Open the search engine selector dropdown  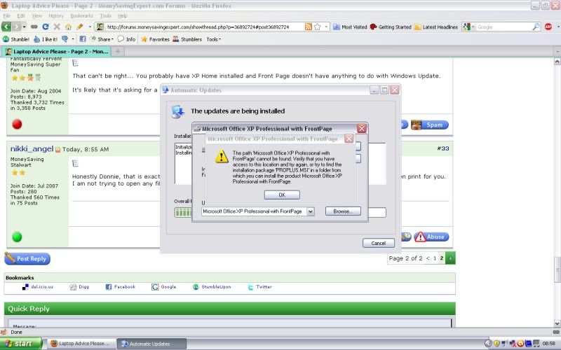[x=468, y=27]
